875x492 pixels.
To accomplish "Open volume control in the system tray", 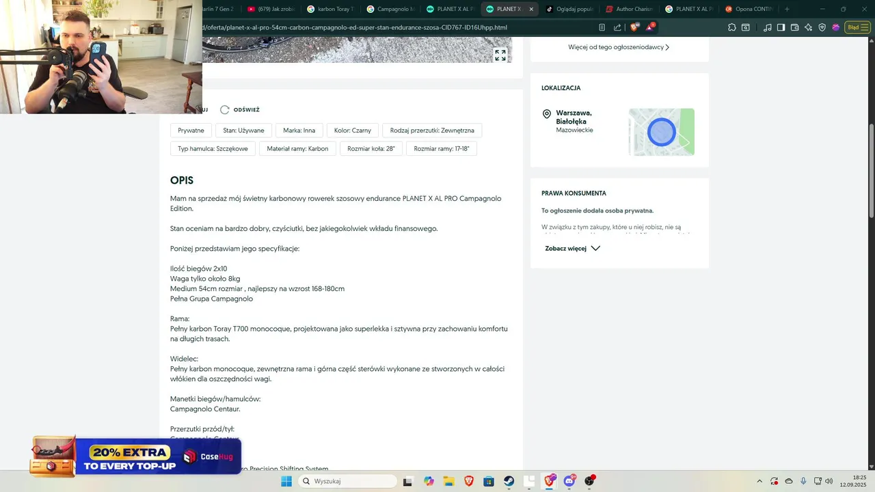I will coord(829,481).
